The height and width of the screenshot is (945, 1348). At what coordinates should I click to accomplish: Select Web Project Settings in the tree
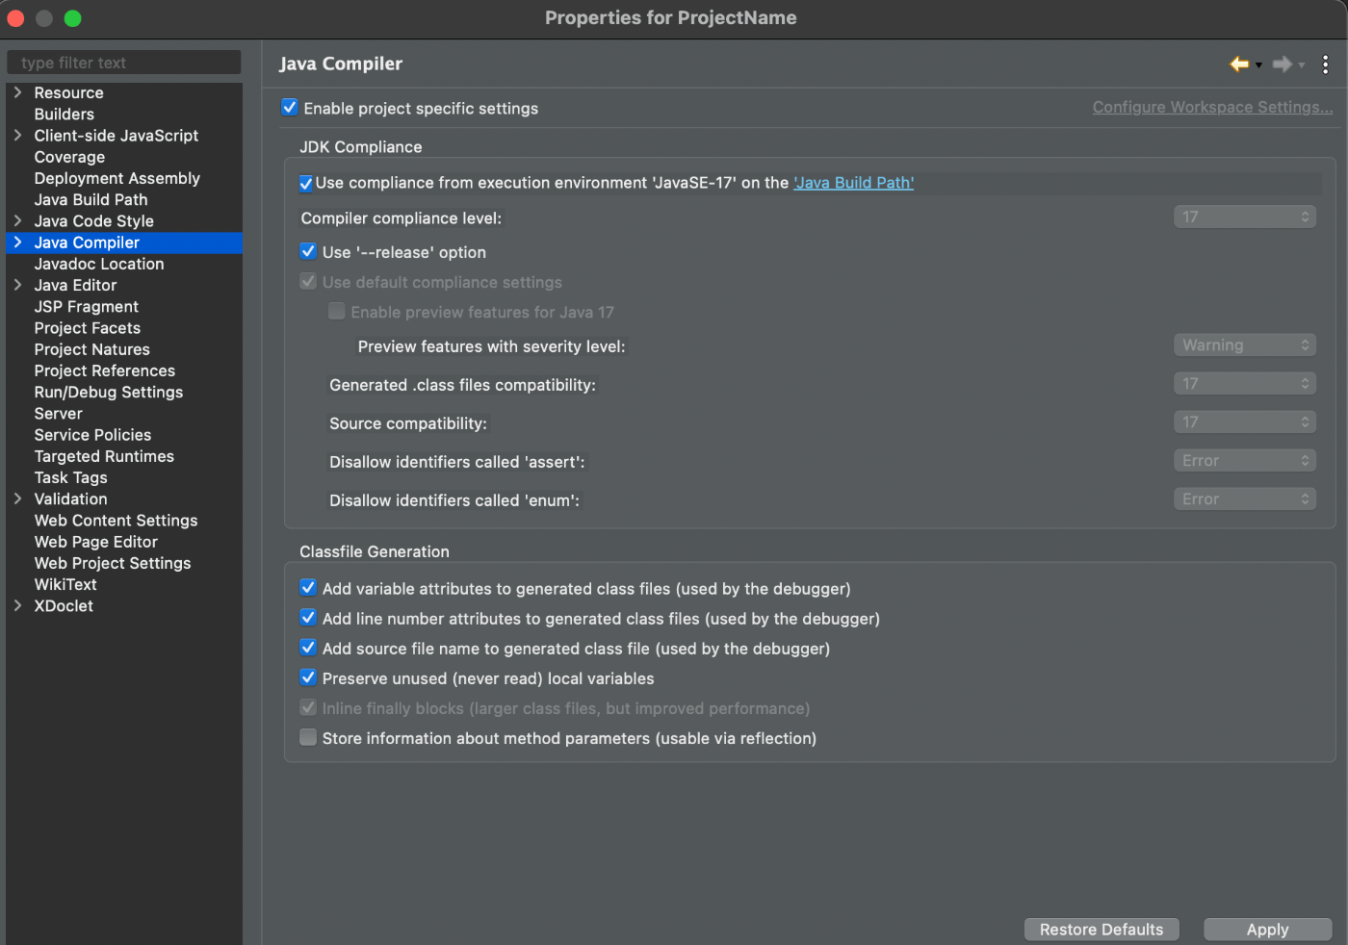click(113, 563)
